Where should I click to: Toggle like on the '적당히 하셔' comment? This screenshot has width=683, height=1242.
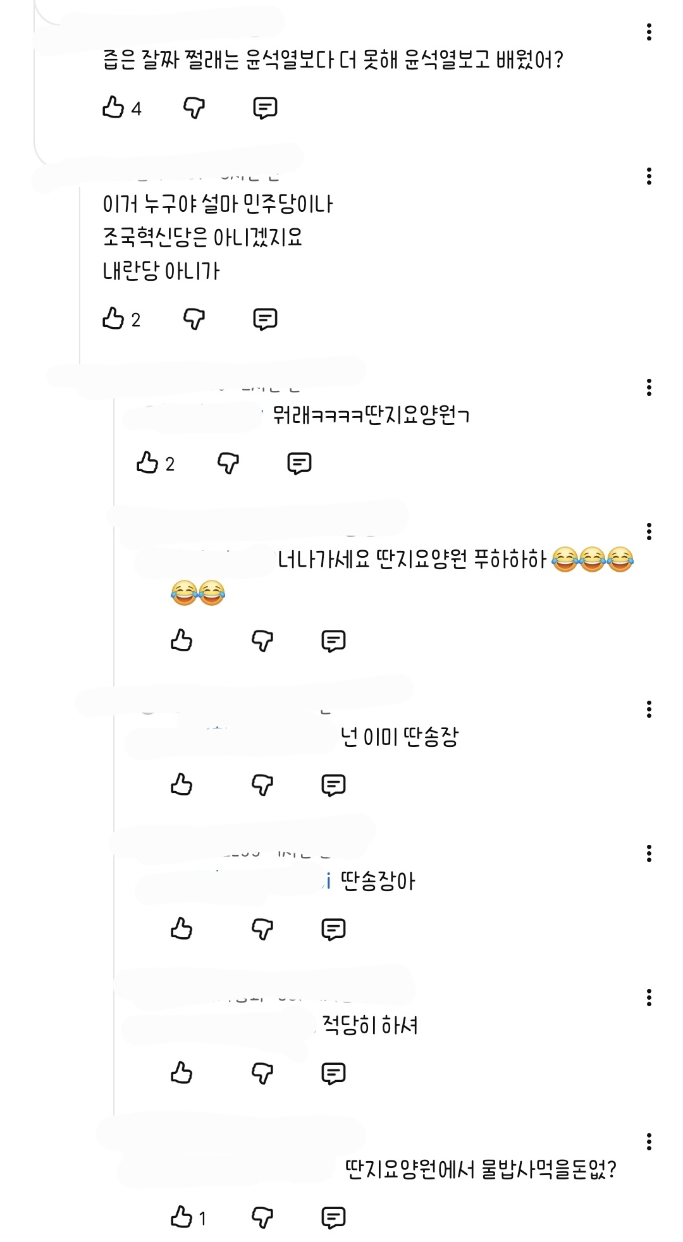click(182, 1073)
